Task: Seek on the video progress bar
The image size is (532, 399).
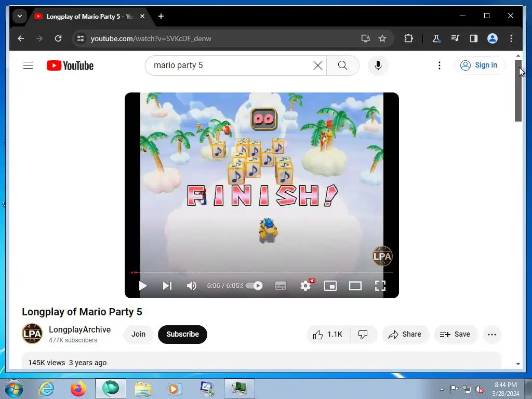Action: 262,272
